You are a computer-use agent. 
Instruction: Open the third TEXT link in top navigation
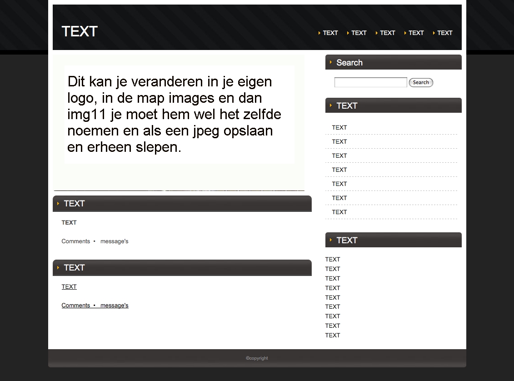click(388, 33)
